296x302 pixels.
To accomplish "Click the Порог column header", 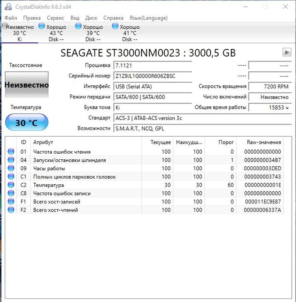I will coord(220,142).
